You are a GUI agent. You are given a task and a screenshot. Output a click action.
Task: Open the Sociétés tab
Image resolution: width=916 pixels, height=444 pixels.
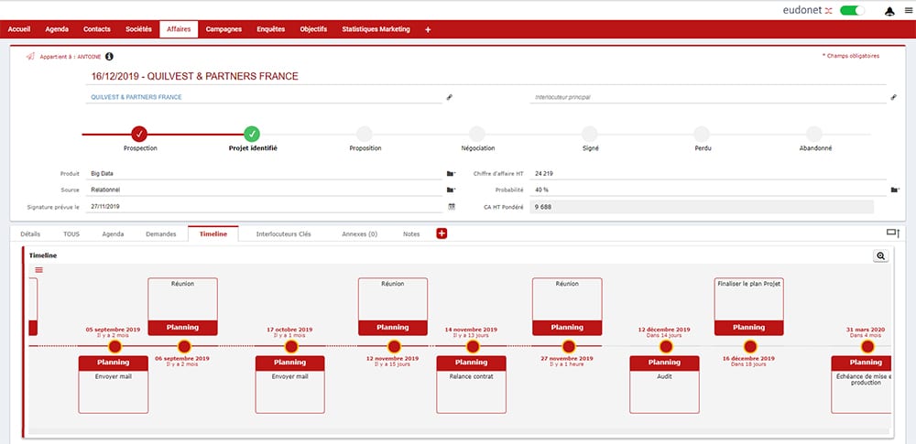click(138, 29)
